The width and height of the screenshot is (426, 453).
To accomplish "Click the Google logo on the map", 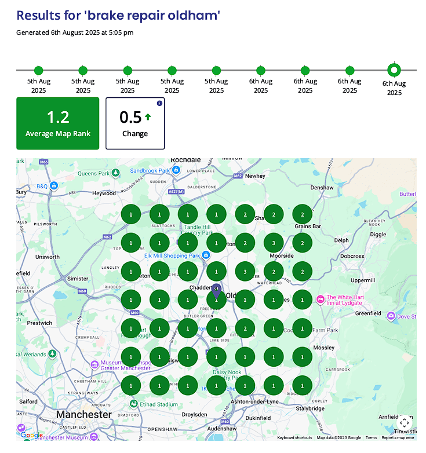I will (x=31, y=434).
